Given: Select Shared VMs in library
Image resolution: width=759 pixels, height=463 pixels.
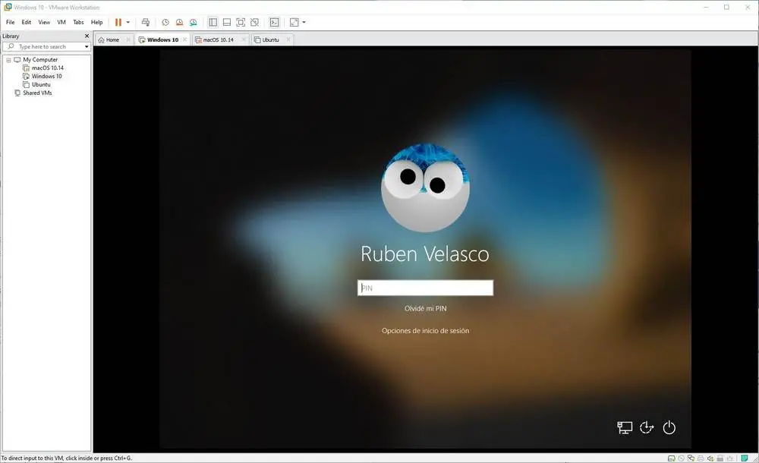Looking at the screenshot, I should point(37,93).
